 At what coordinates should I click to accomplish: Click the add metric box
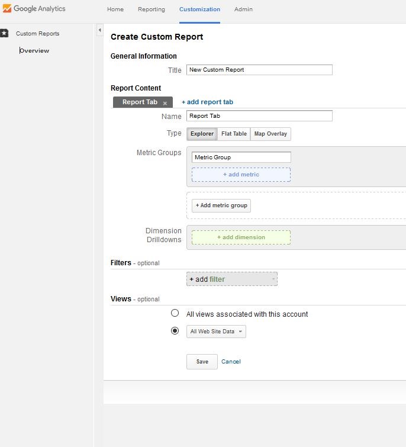pos(241,175)
